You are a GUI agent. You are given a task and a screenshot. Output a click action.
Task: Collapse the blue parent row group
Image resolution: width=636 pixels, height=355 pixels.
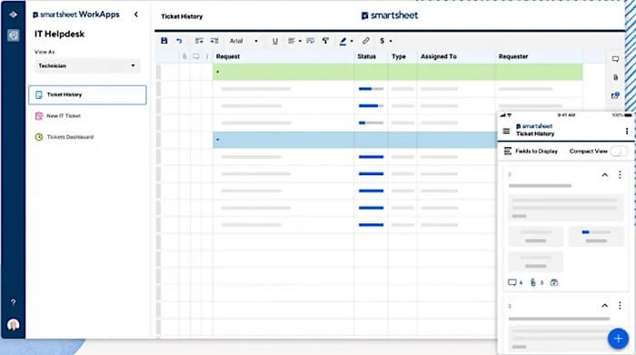218,140
